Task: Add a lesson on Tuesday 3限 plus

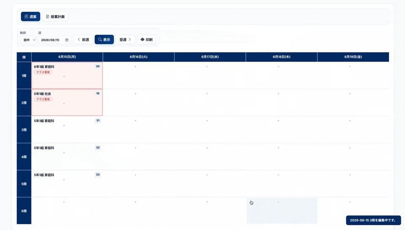Action: (x=135, y=121)
